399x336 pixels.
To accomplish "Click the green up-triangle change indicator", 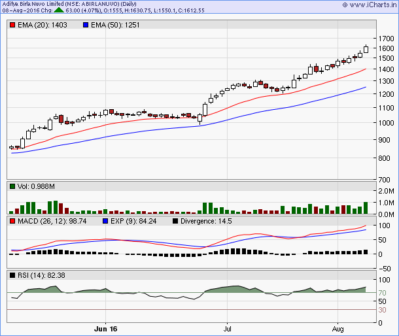I will [59, 10].
